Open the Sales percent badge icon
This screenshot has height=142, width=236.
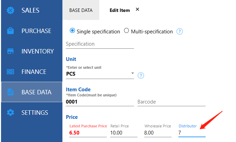[10, 10]
